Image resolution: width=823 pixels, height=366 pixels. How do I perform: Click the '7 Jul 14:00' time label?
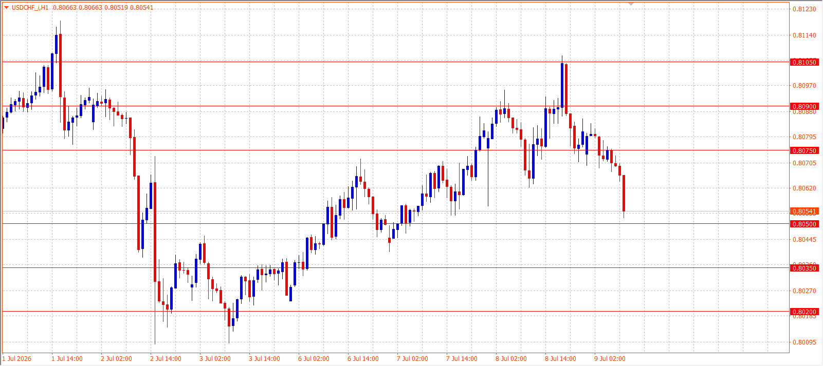coord(462,359)
